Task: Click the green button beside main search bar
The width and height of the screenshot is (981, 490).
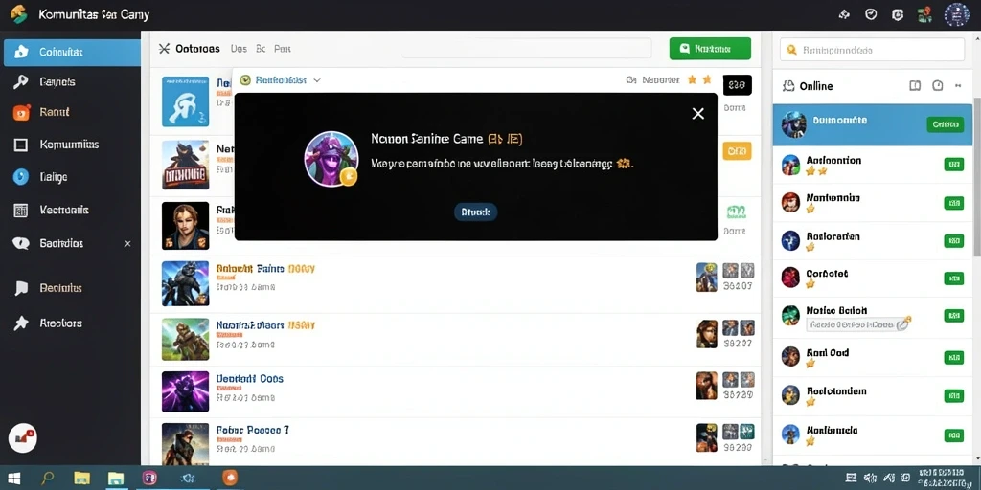Action: (710, 48)
